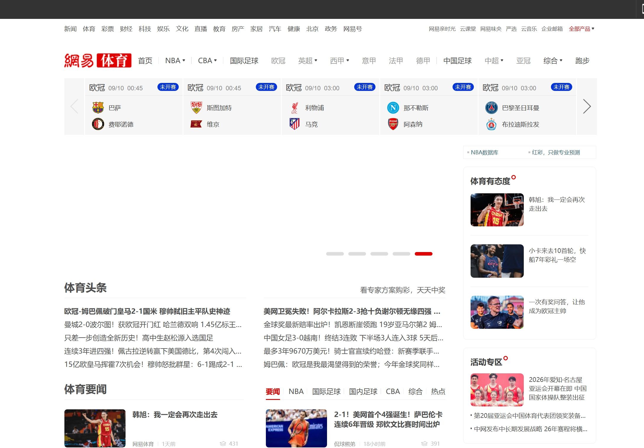Image resolution: width=644 pixels, height=448 pixels.
Task: Open article 小卡来去10首轮
Action: [557, 255]
